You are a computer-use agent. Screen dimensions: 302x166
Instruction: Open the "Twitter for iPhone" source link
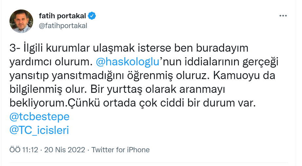pos(120,150)
